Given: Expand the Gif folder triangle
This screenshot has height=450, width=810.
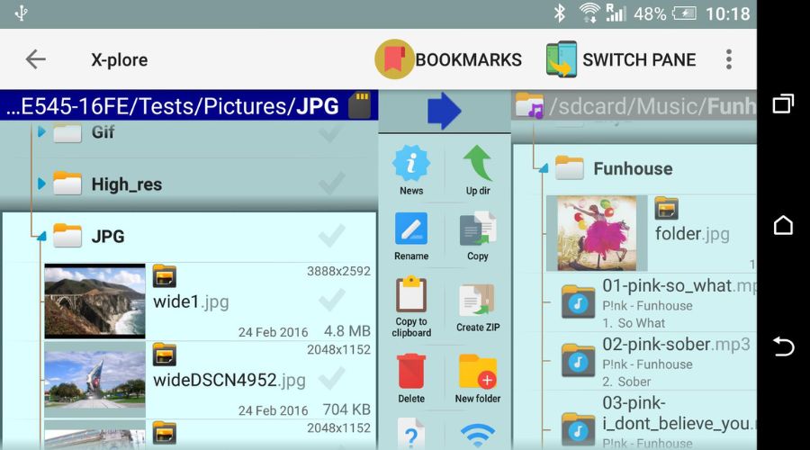Looking at the screenshot, I should pyautogui.click(x=41, y=131).
